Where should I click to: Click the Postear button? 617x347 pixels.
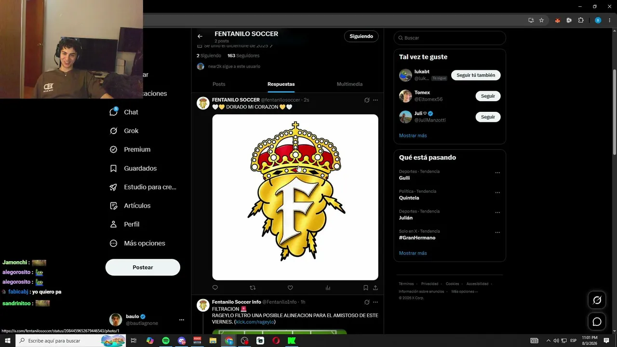point(143,267)
